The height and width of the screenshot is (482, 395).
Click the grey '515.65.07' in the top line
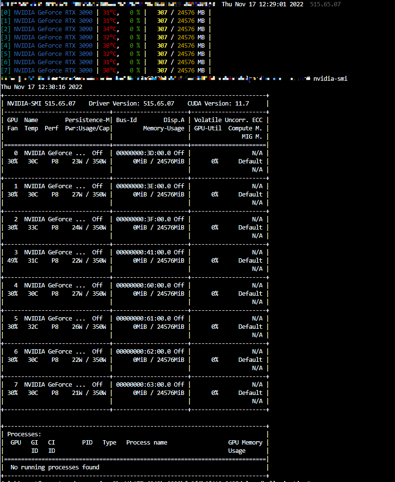(325, 4)
